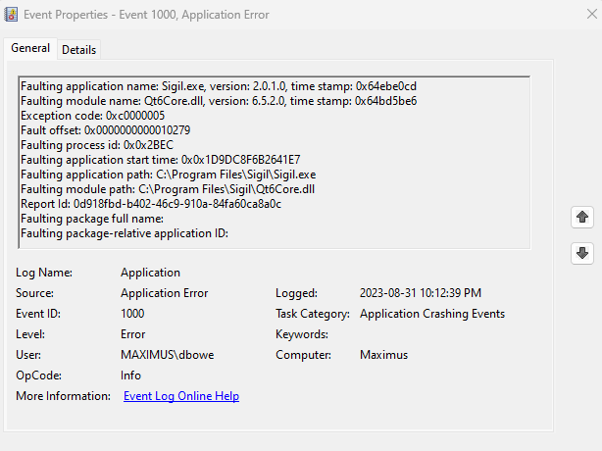Switch to the Details tab
Viewport: 602px width, 451px height.
[79, 49]
